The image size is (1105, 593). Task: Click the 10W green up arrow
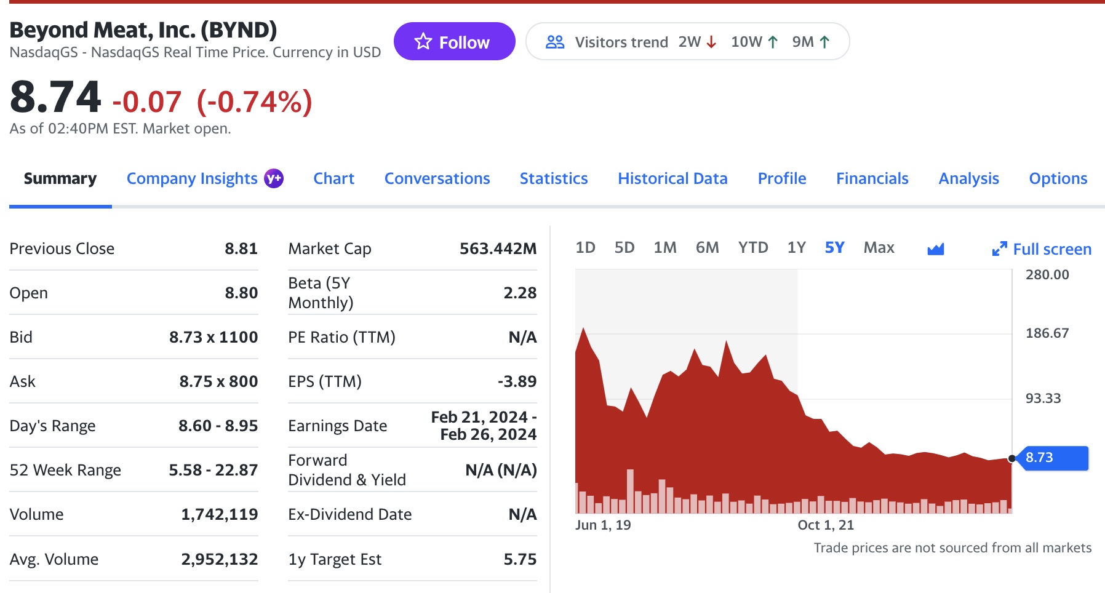(773, 42)
